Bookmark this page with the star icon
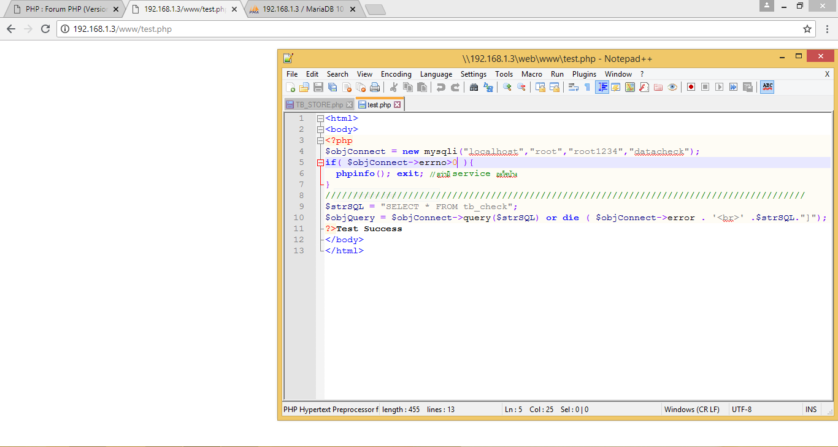Image resolution: width=838 pixels, height=447 pixels. [807, 29]
